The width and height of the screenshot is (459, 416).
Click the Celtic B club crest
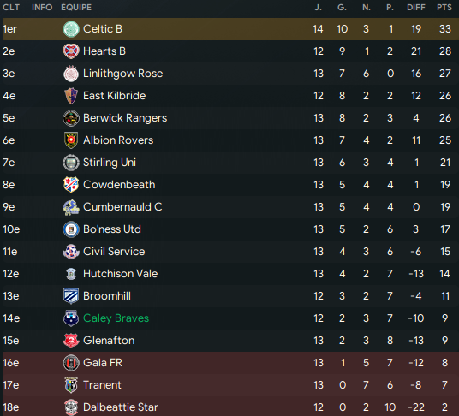click(x=71, y=29)
